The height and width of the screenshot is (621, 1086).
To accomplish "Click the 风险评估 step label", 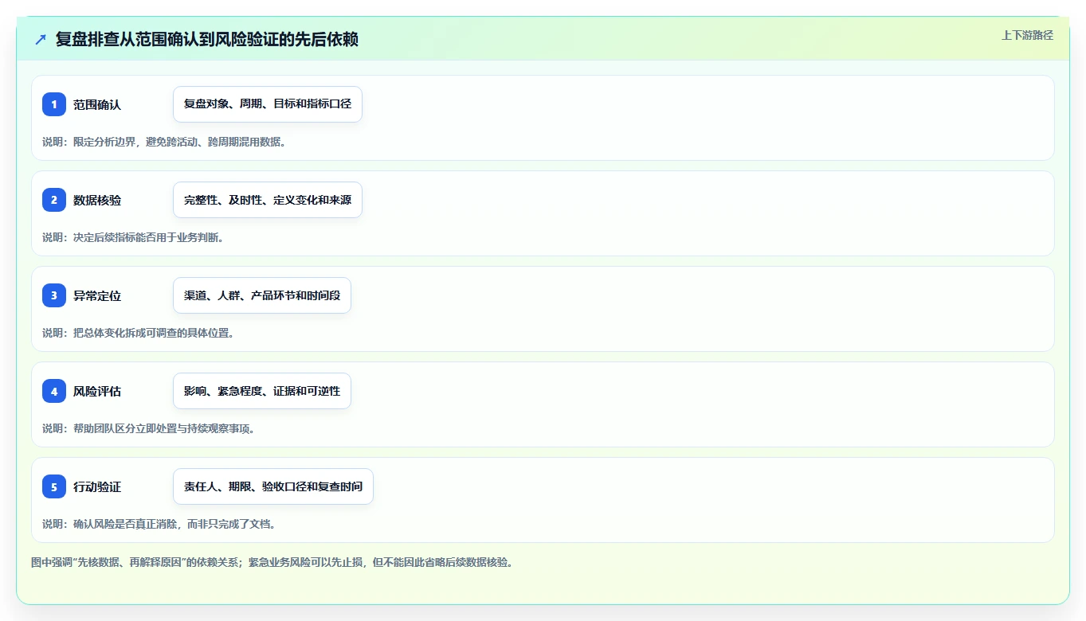I will point(97,391).
